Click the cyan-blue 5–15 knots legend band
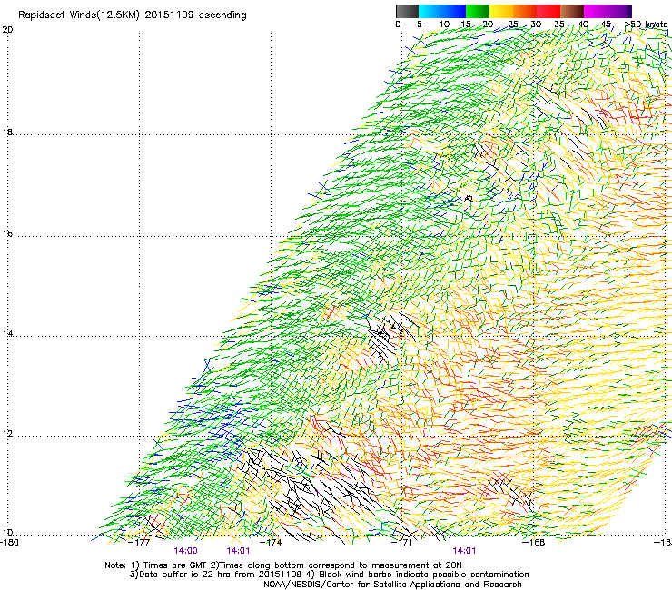This screenshot has height=590, width=672. (x=442, y=11)
